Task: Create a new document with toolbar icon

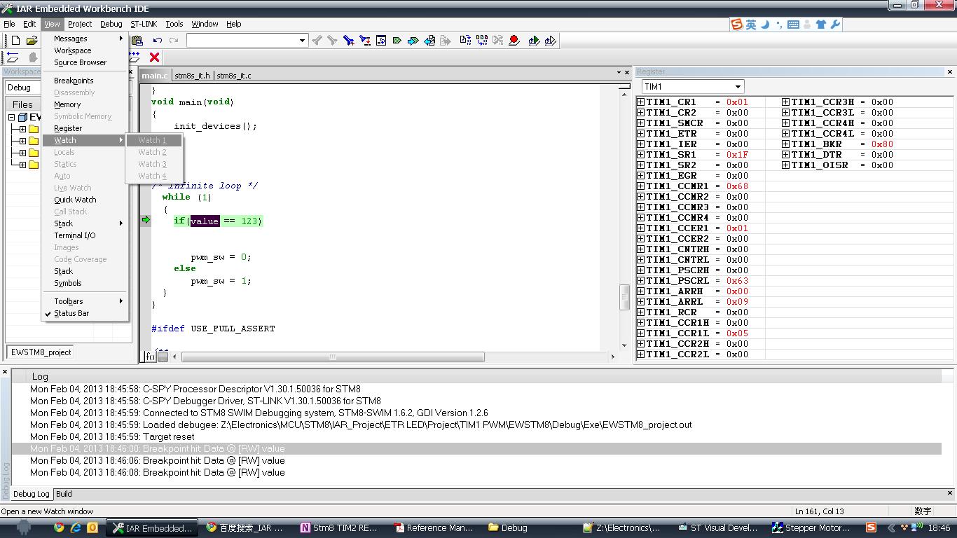Action: (15, 41)
